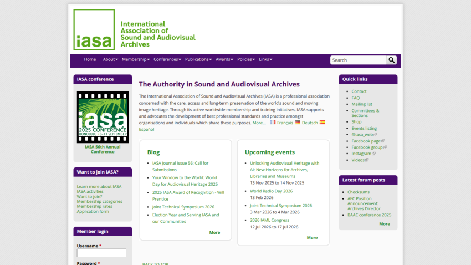Open Shop quick link

356,121
